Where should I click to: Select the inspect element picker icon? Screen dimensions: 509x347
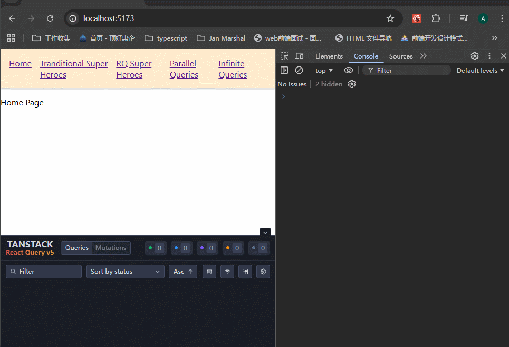pyautogui.click(x=284, y=56)
